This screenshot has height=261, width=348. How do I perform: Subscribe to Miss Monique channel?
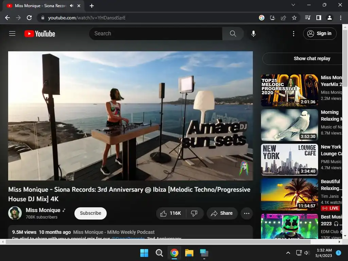(90, 213)
